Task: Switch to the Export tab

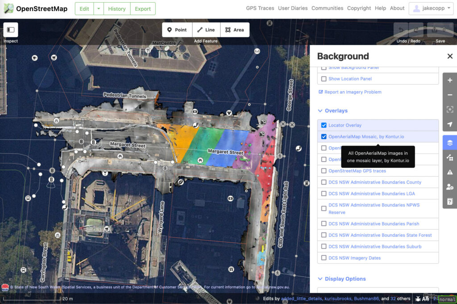Action: point(143,9)
